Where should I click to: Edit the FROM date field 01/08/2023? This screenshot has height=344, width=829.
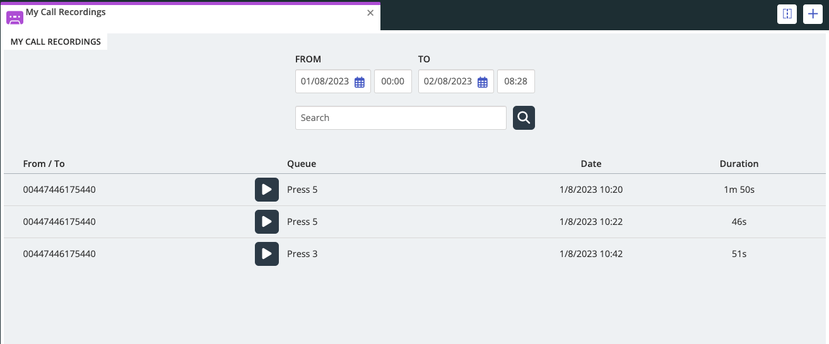(x=325, y=82)
